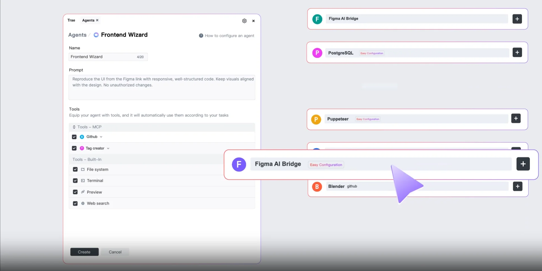Image resolution: width=542 pixels, height=271 pixels.
Task: Click the 4/20 character counter
Action: (140, 57)
